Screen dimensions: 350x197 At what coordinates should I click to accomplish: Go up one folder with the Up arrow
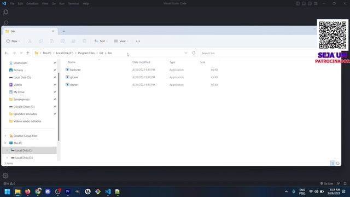[28, 53]
